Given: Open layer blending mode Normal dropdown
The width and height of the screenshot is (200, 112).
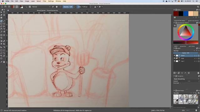Looking at the screenshot, I should pyautogui.click(x=184, y=51).
